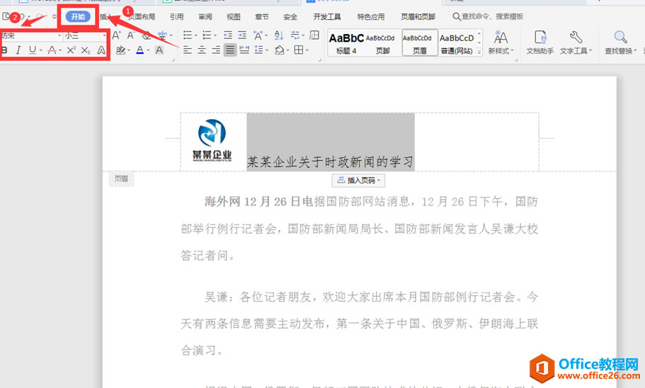Toggle character shading button

pos(159,50)
